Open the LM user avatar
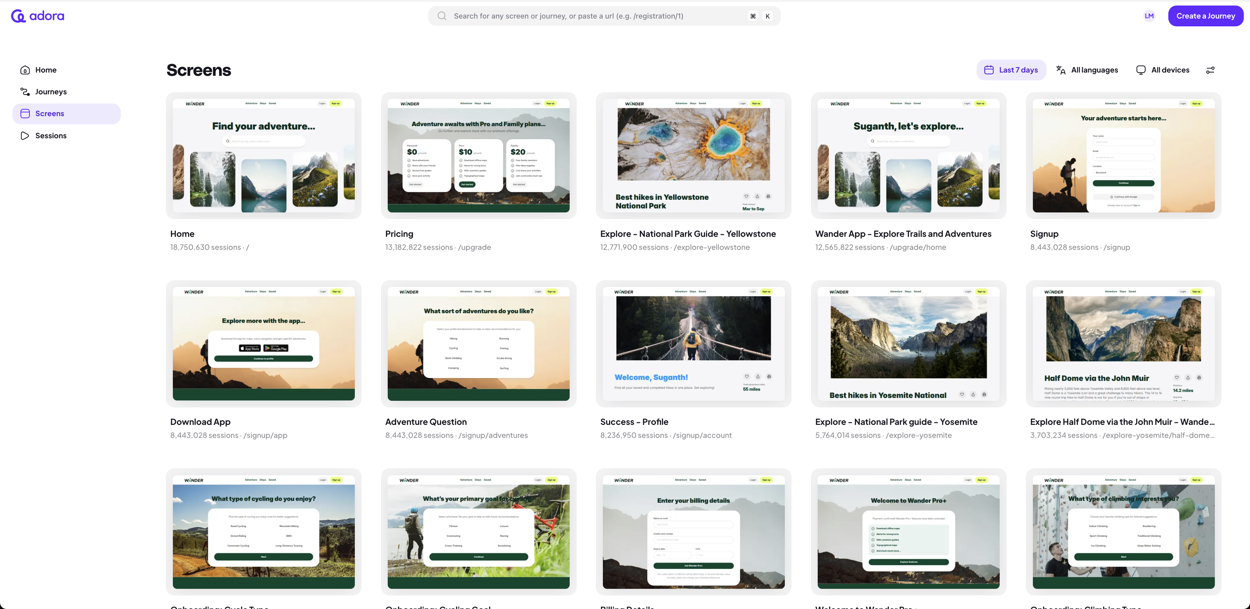The height and width of the screenshot is (609, 1250). (1148, 16)
